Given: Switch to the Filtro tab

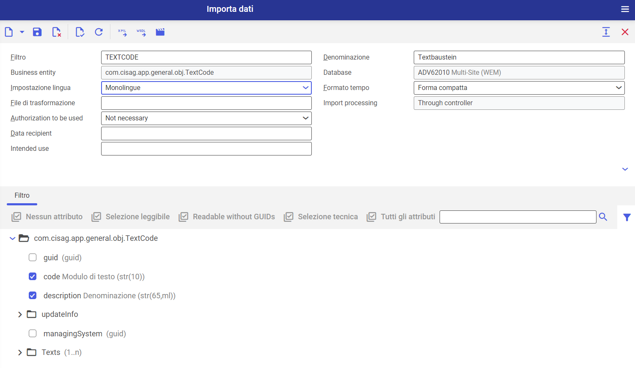Looking at the screenshot, I should point(22,196).
